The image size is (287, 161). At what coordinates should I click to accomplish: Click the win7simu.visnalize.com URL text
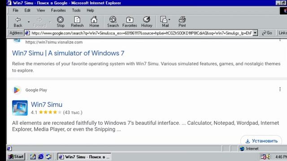tap(54, 42)
